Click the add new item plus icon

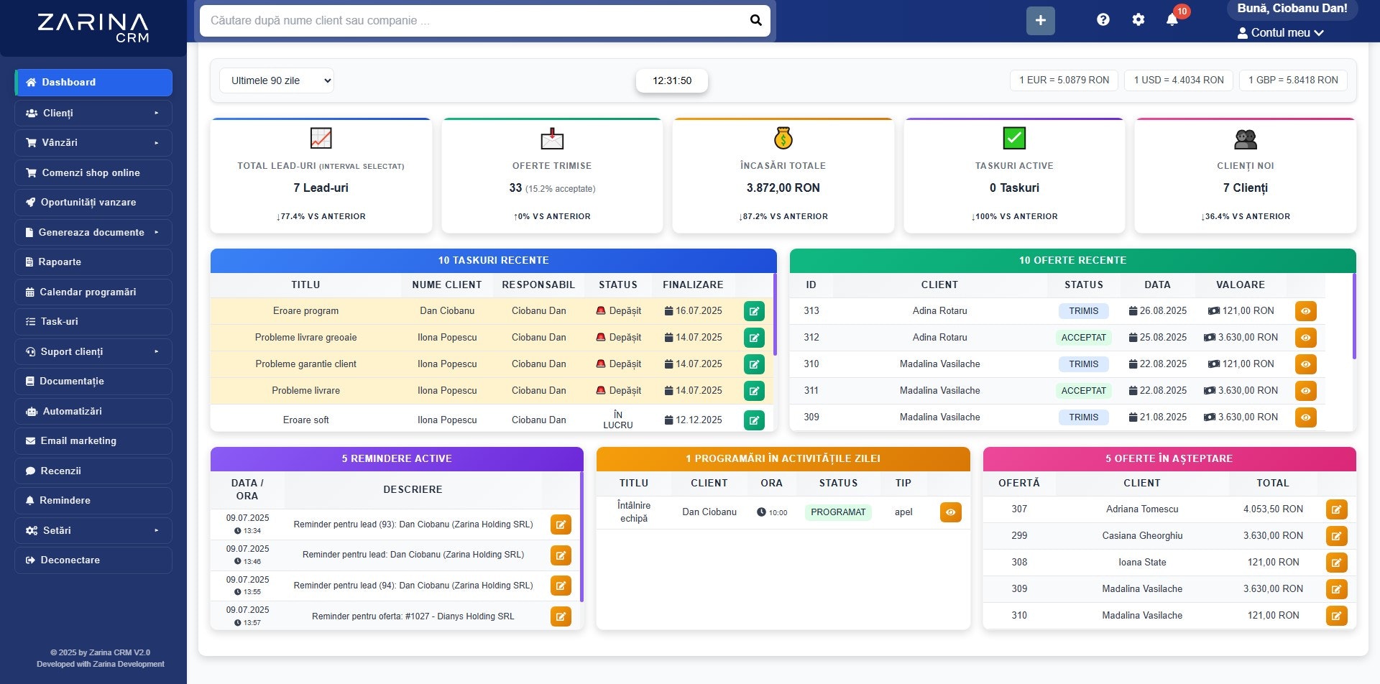tap(1039, 20)
